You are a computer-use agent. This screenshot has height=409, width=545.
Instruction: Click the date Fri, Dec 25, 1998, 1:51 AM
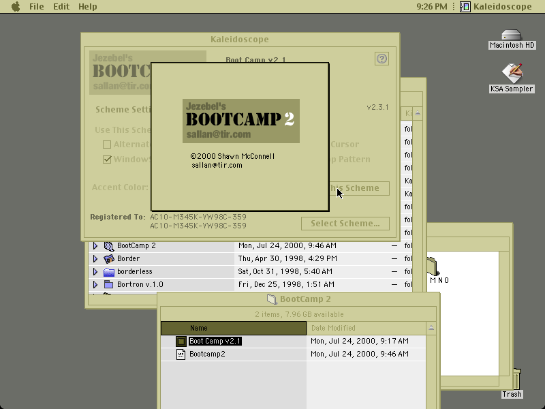[286, 284]
